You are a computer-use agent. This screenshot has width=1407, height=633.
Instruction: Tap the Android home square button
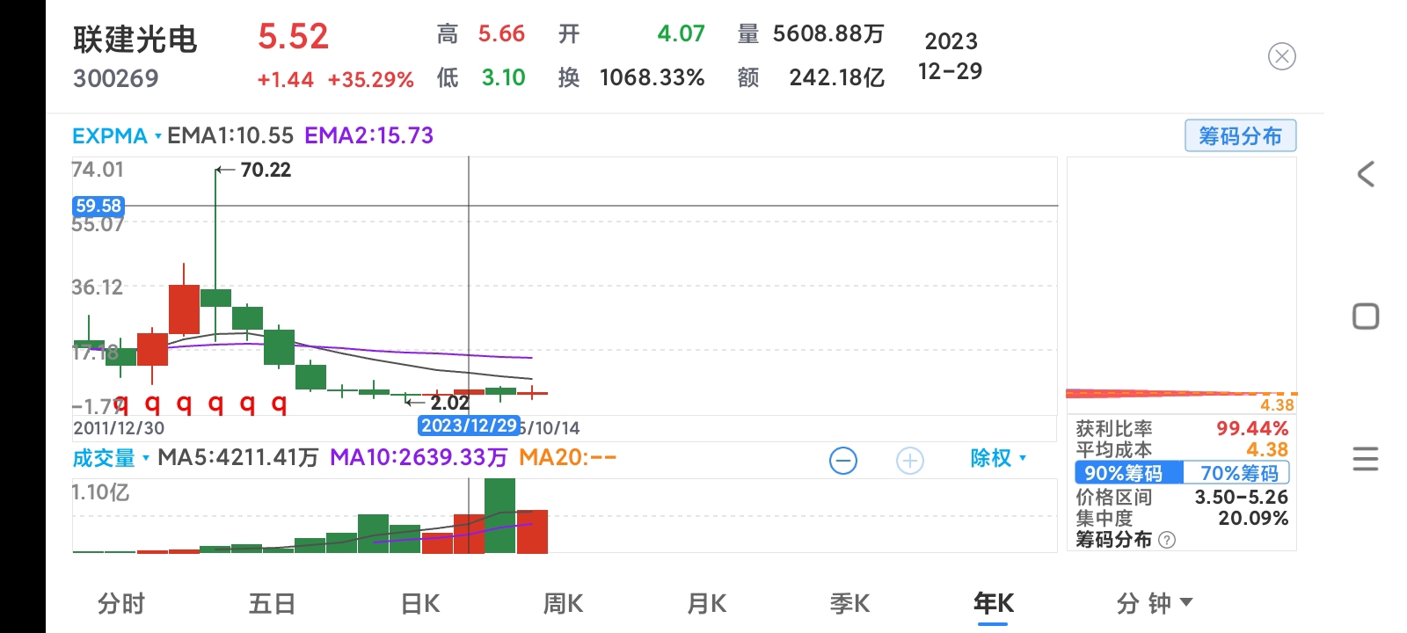pyautogui.click(x=1366, y=316)
